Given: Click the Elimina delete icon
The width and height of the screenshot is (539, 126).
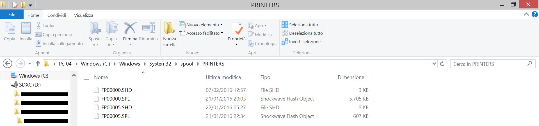Looking at the screenshot, I should (x=130, y=28).
